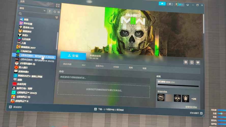The height and width of the screenshot is (127, 226).
Task: Go to 主页 library home
Action: [x=22, y=2]
